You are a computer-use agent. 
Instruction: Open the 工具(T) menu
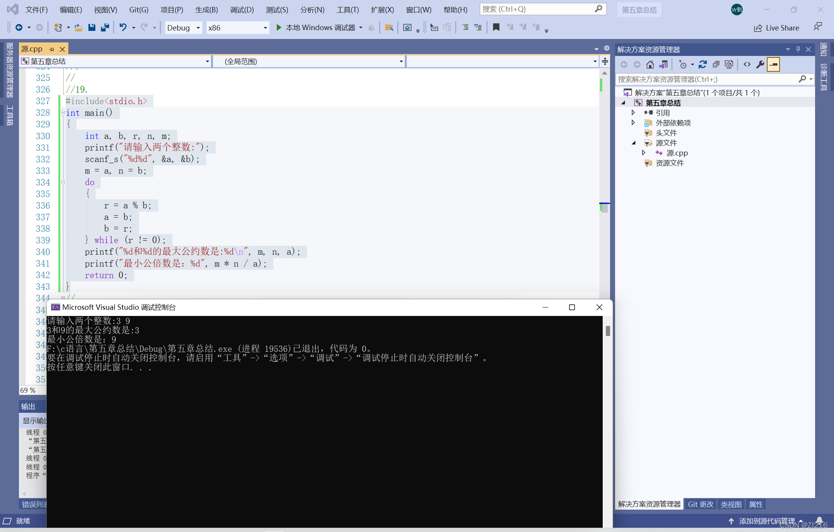click(347, 10)
